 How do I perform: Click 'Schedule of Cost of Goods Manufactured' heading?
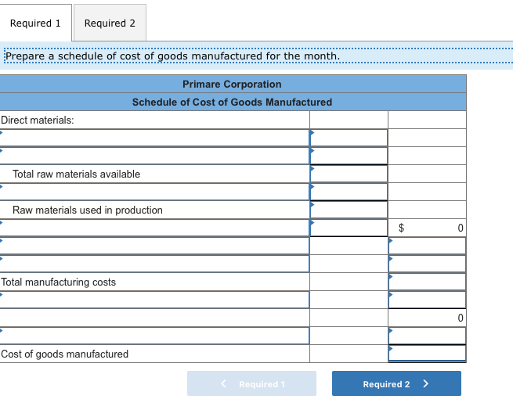(x=232, y=102)
